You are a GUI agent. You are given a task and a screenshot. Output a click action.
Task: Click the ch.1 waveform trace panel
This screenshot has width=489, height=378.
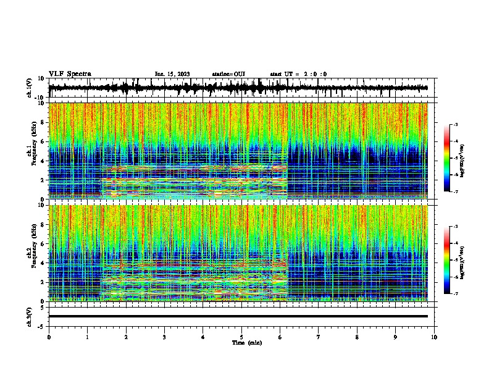(241, 88)
